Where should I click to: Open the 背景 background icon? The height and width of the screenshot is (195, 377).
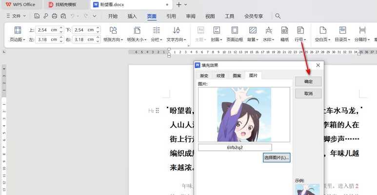253,30
